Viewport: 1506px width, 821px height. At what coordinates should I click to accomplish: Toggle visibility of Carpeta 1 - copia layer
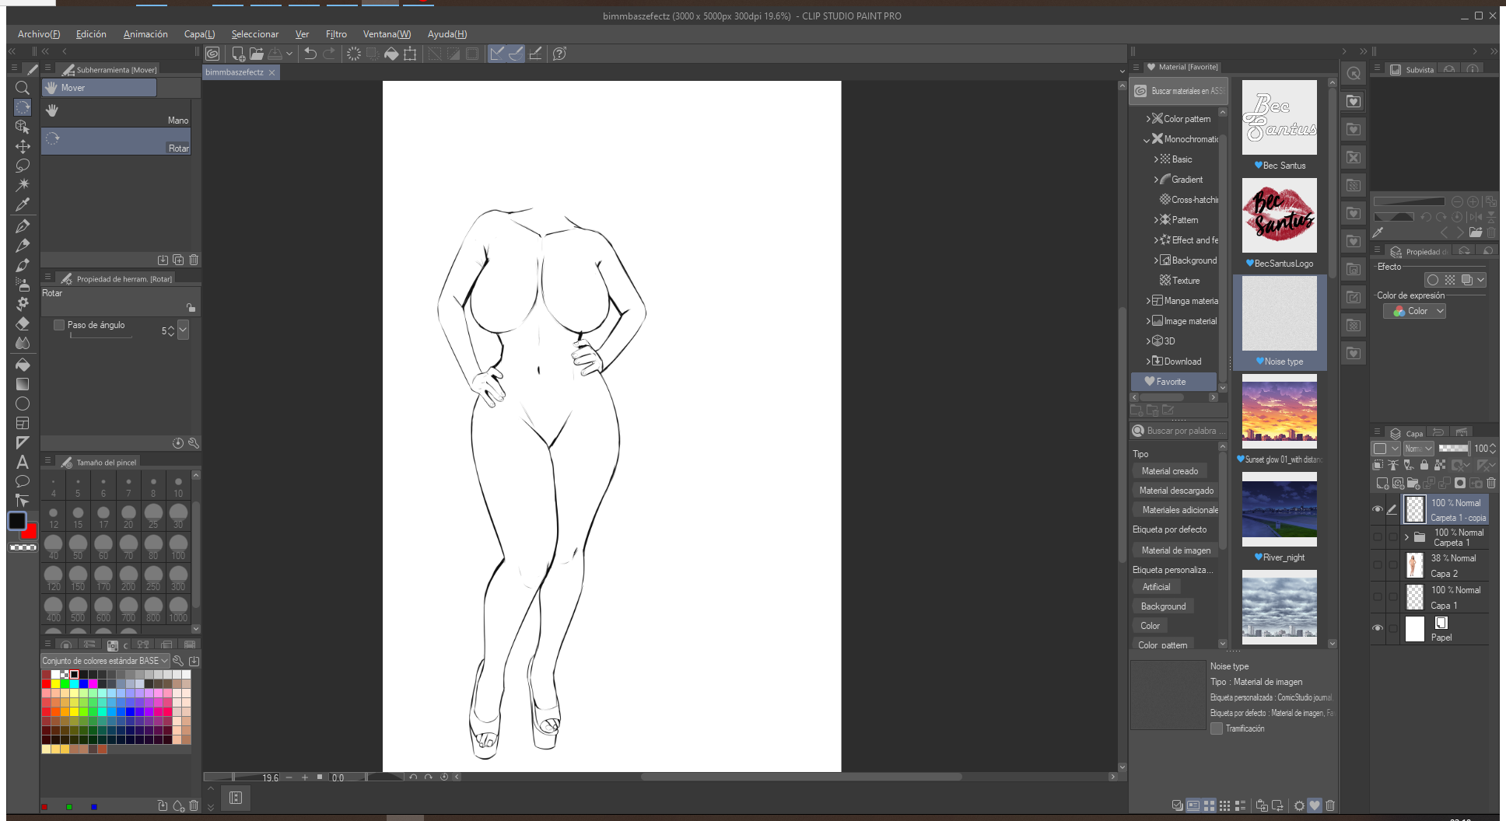point(1378,509)
